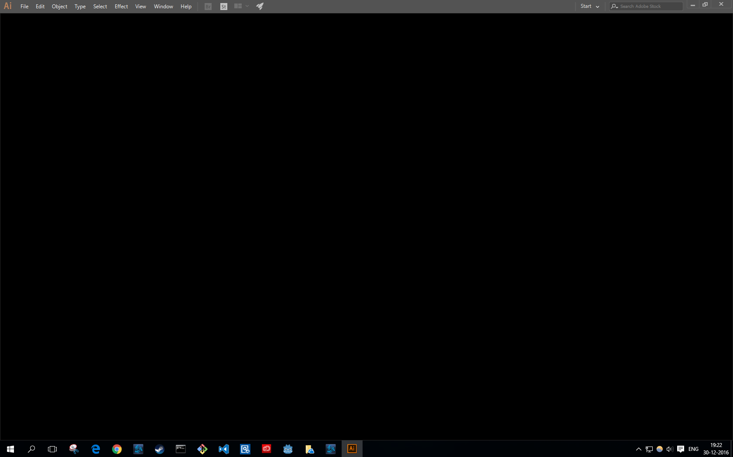733x457 pixels.
Task: Launch Google Chrome from the taskbar
Action: coord(116,449)
